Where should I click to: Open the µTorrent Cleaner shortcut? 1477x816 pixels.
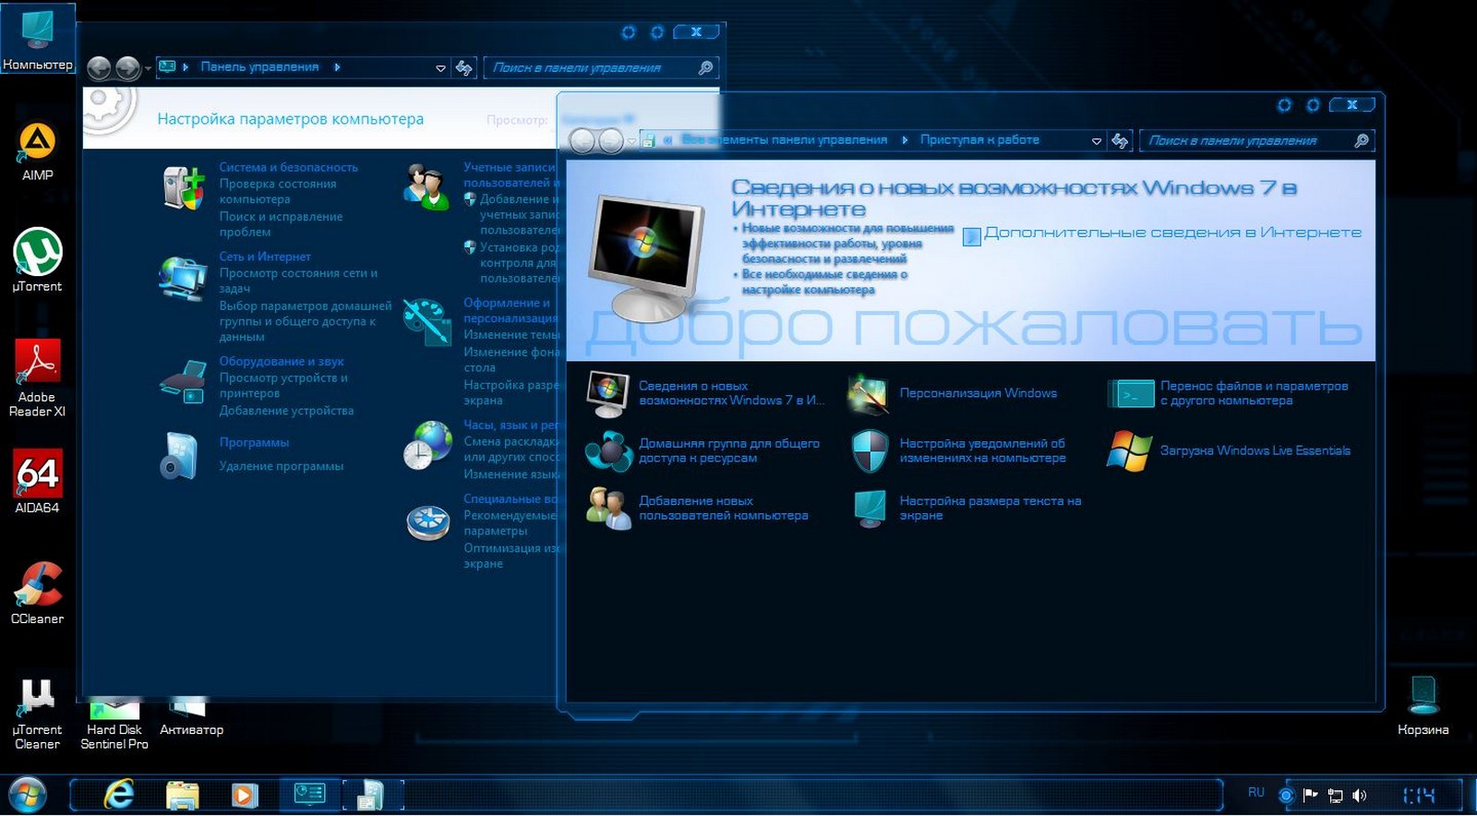(37, 714)
